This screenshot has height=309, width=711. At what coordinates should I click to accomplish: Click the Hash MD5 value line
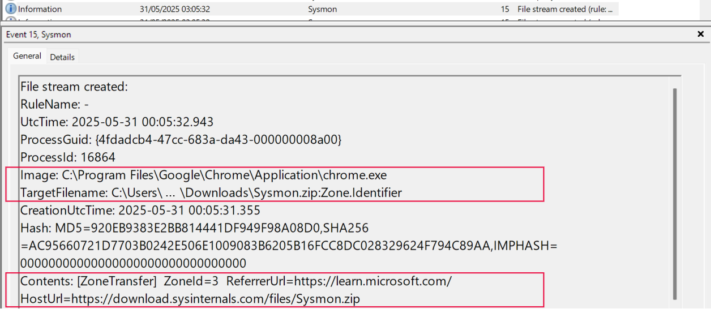click(x=194, y=228)
